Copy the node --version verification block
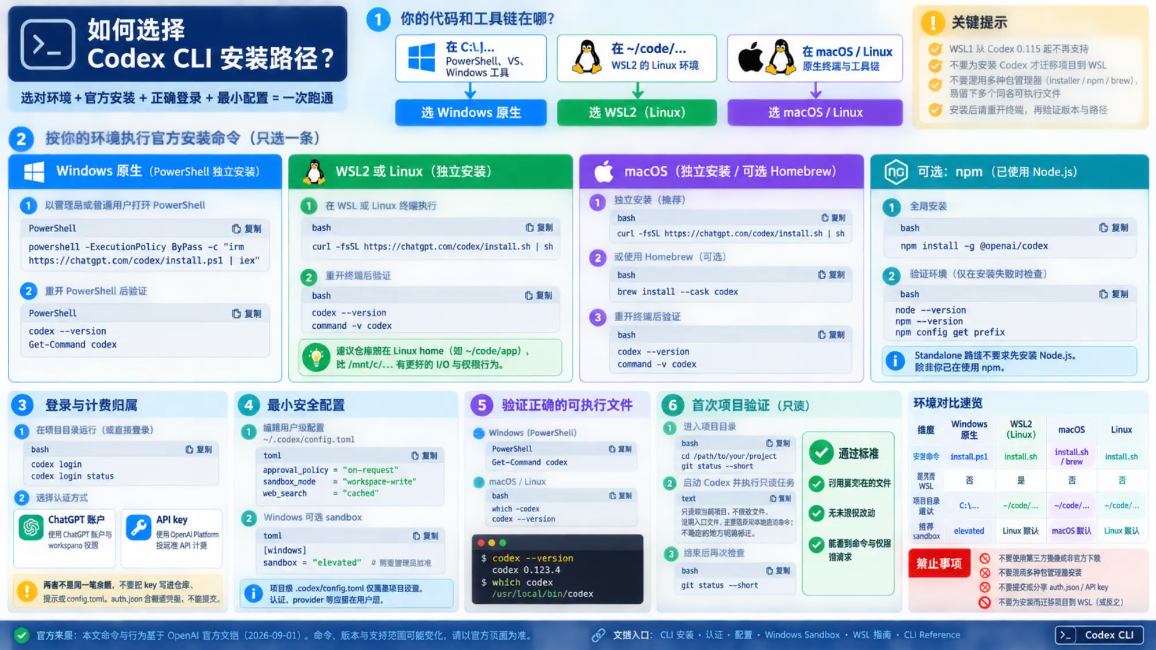The image size is (1156, 650). pos(1114,294)
